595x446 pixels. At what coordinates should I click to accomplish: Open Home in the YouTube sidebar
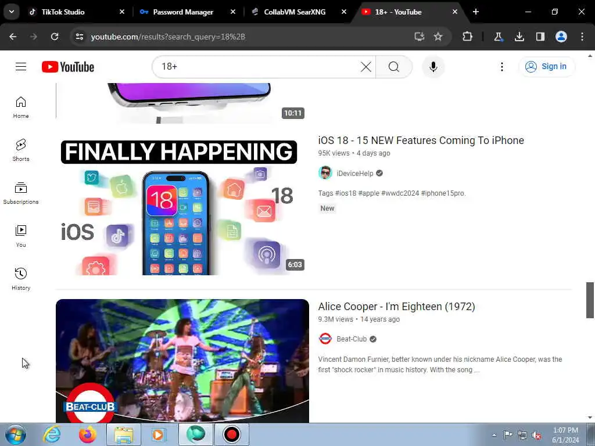(x=21, y=107)
